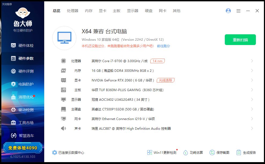265x164 pixels.
Task: Click the user account avatar icon
Action: 228,11
